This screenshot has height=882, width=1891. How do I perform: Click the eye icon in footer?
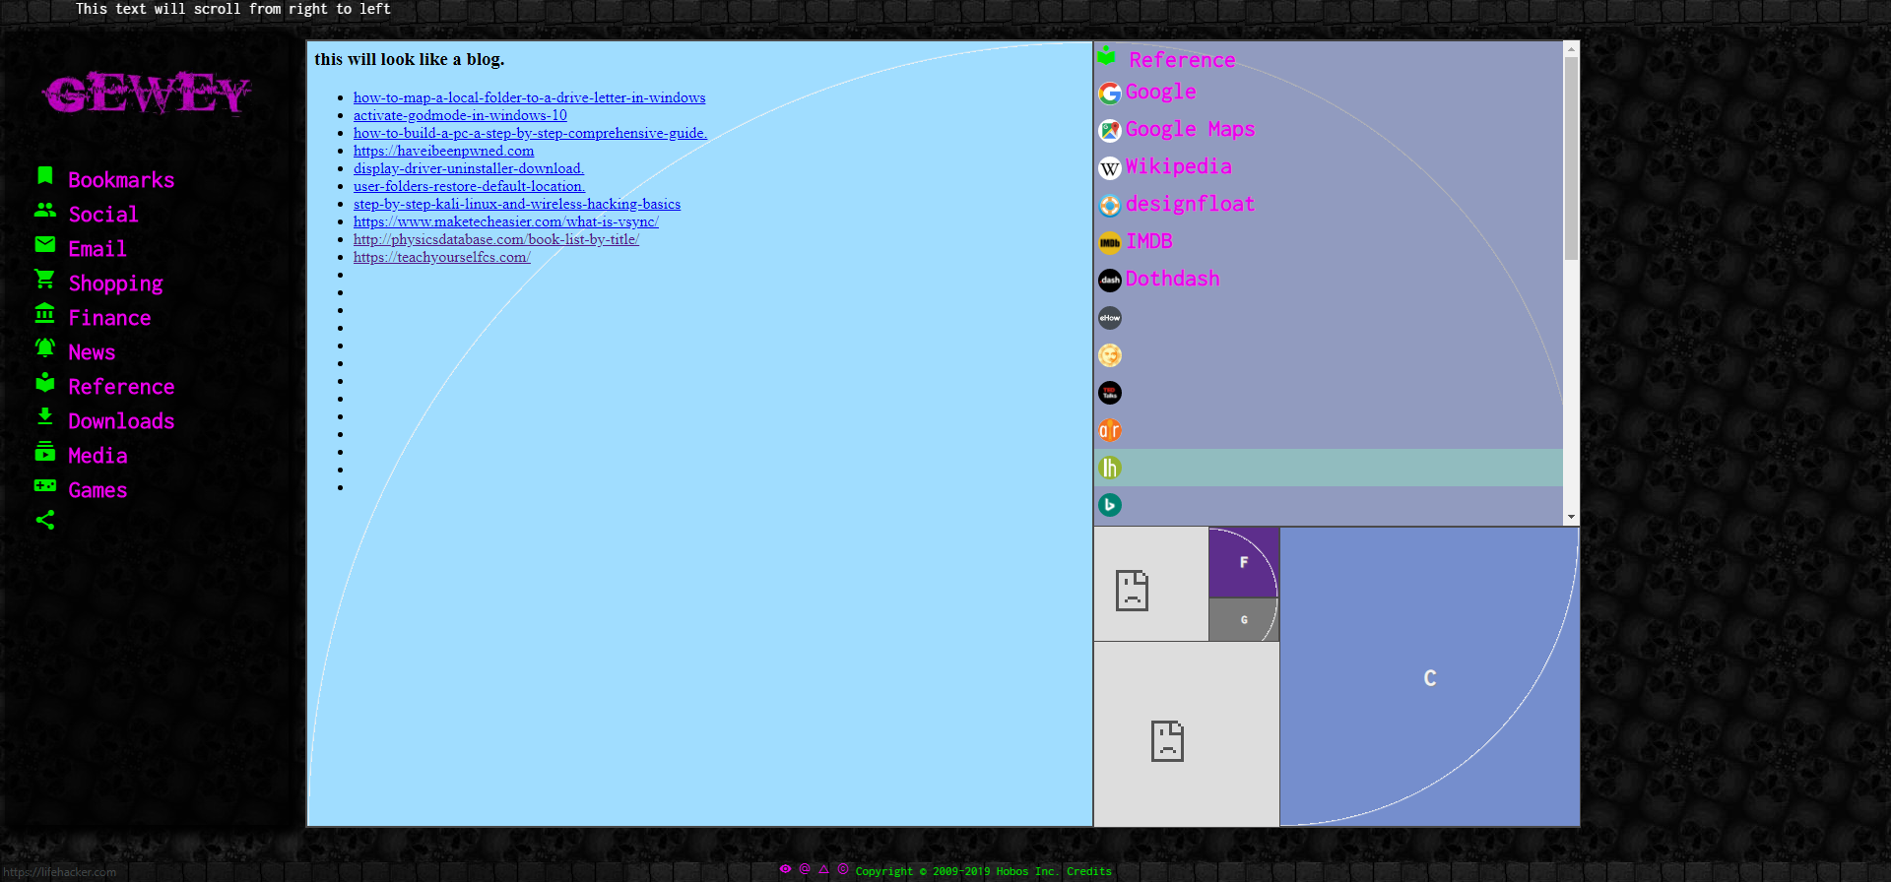(785, 869)
